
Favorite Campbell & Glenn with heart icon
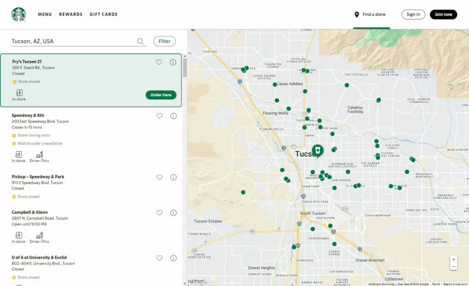tap(159, 213)
